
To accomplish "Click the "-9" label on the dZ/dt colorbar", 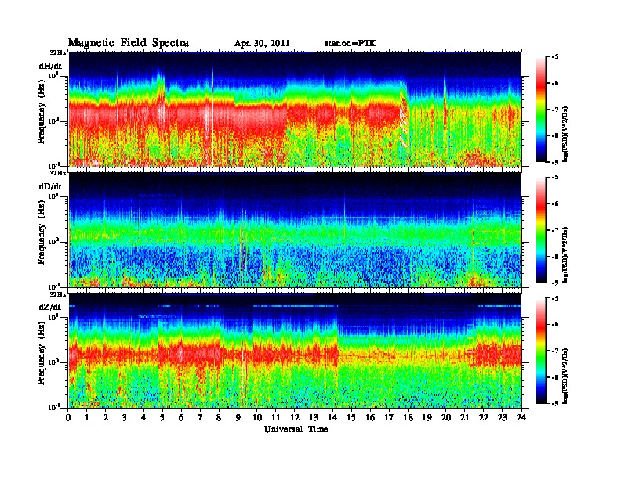I will click(555, 403).
